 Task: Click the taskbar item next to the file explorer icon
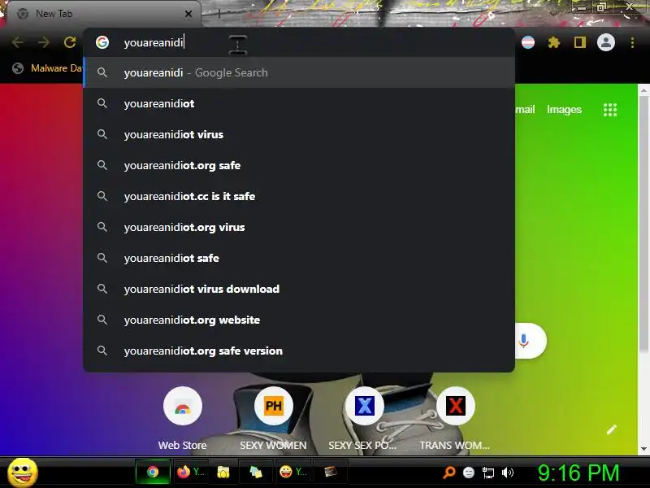[256, 472]
